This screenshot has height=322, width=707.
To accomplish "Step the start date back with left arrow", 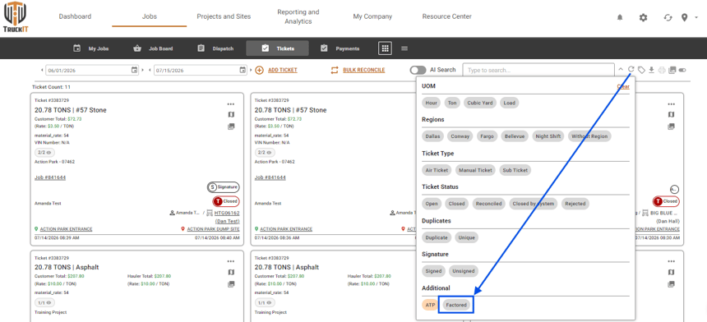I will pyautogui.click(x=43, y=71).
